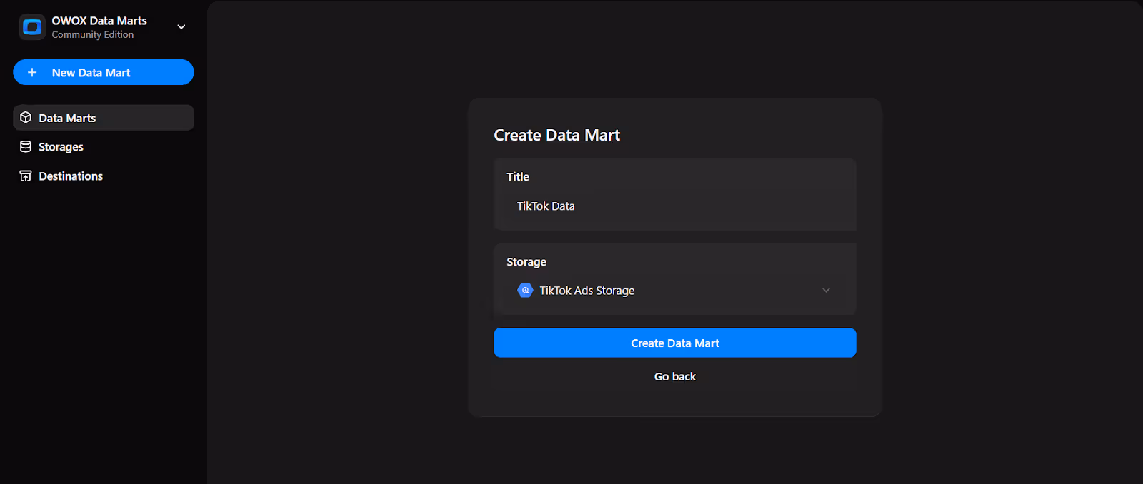Open the Storage dropdown showing TikTok Ads Storage
The image size is (1143, 484).
(675, 291)
